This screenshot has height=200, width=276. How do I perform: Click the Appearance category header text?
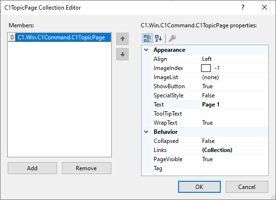click(x=169, y=50)
